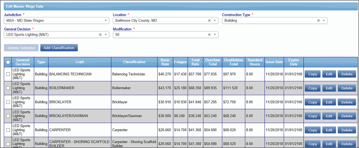Sort by the Craft column header
The image size is (359, 148).
(80, 62)
